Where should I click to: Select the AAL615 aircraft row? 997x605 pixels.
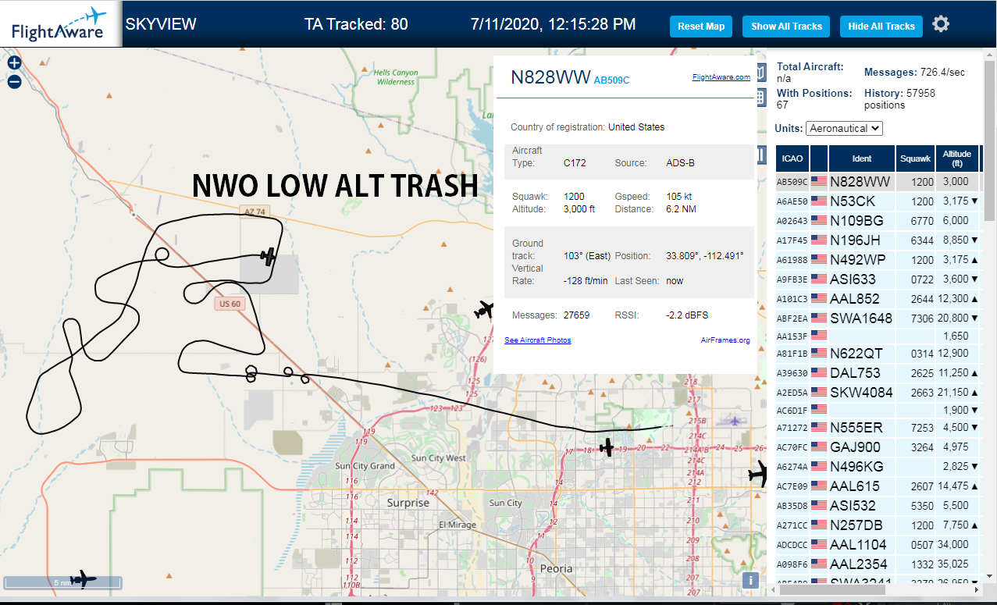tap(877, 486)
